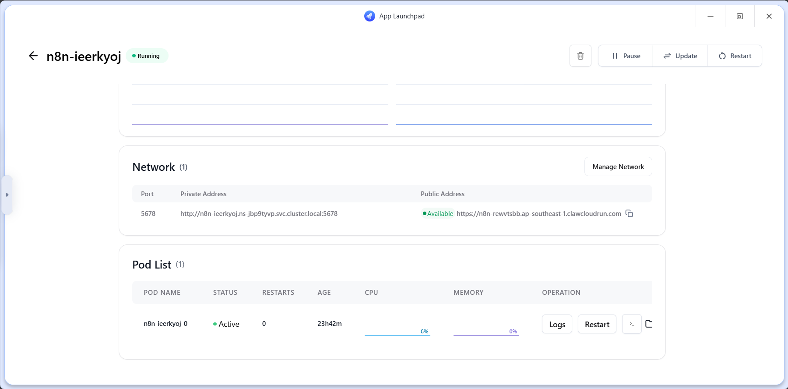Viewport: 788px width, 389px height.
Task: Click the Update button
Action: click(680, 56)
